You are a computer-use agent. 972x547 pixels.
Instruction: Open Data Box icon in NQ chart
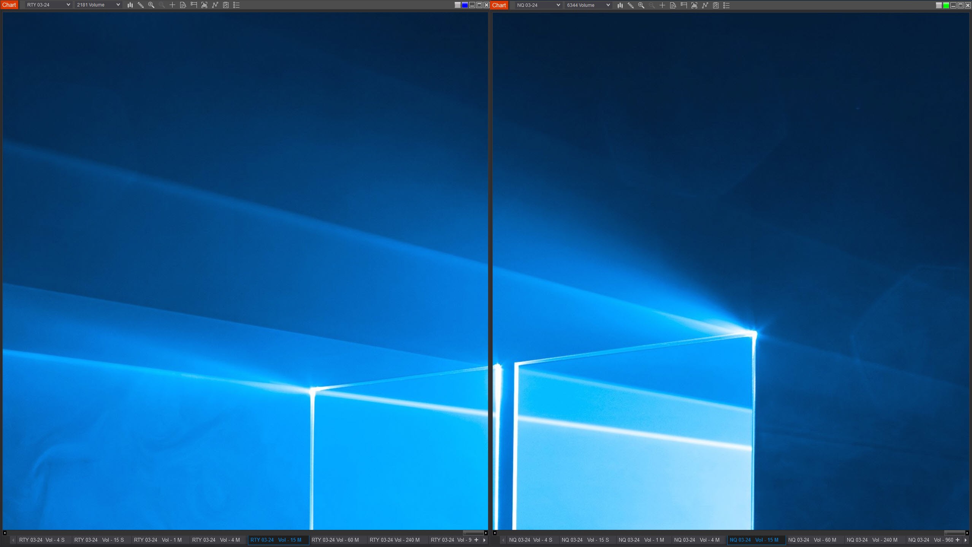(673, 5)
